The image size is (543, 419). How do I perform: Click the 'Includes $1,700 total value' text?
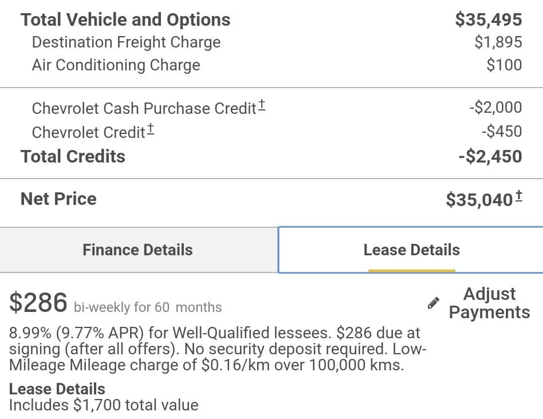click(104, 405)
